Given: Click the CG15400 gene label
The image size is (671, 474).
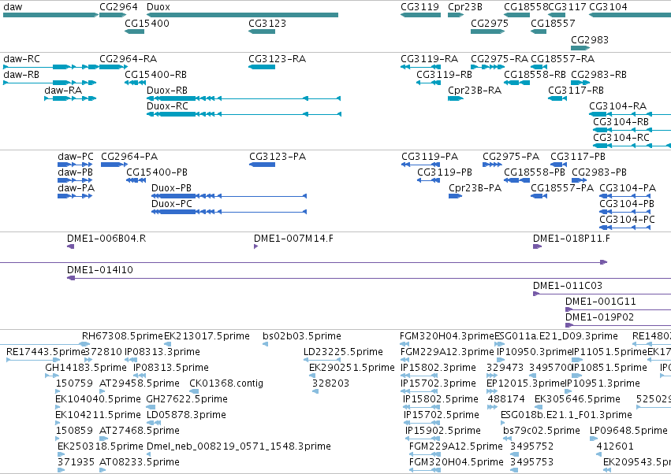Looking at the screenshot, I should (x=147, y=24).
